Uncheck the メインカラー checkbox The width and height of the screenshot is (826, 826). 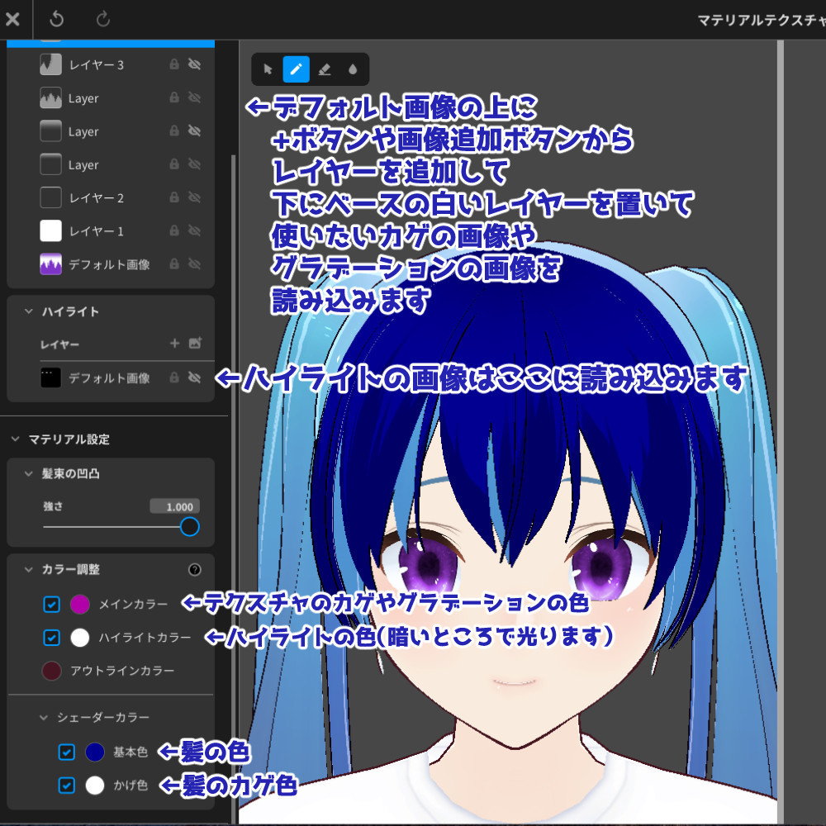51,604
